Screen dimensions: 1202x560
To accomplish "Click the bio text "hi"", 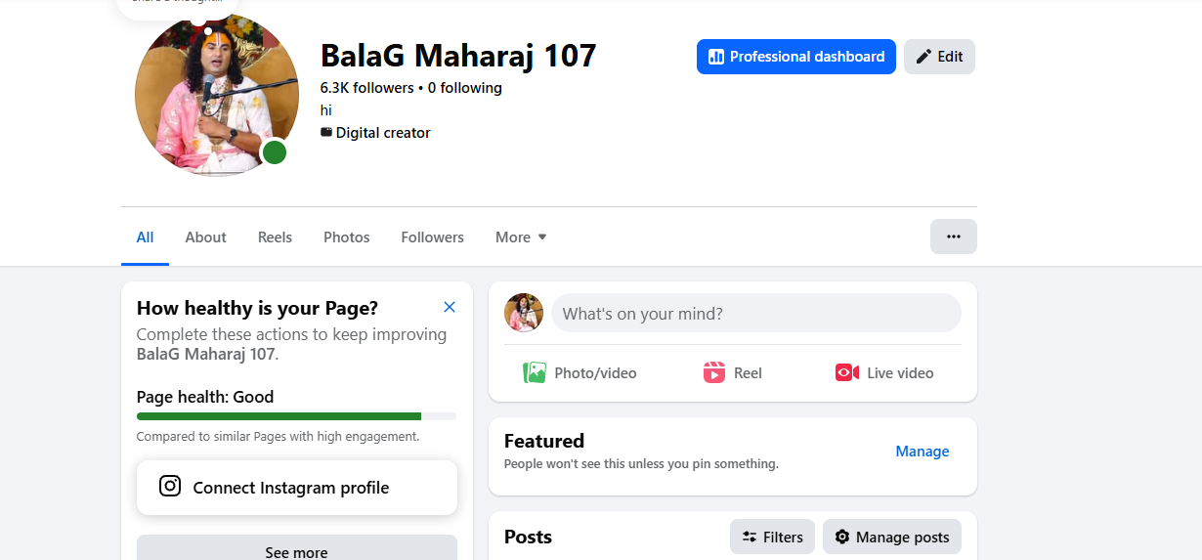I will 326,110.
